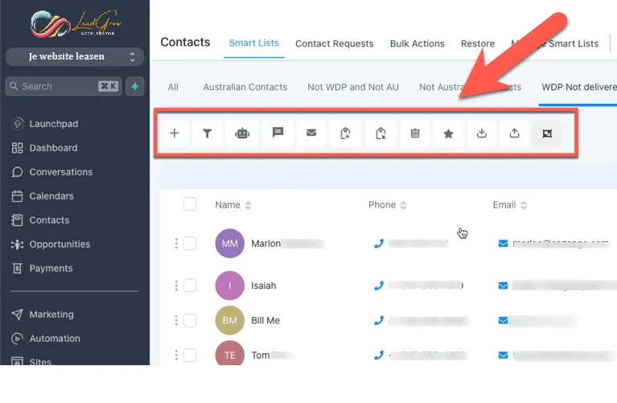Open Launchpad from the sidebar
Screen dimensions: 617x403
(44, 124)
